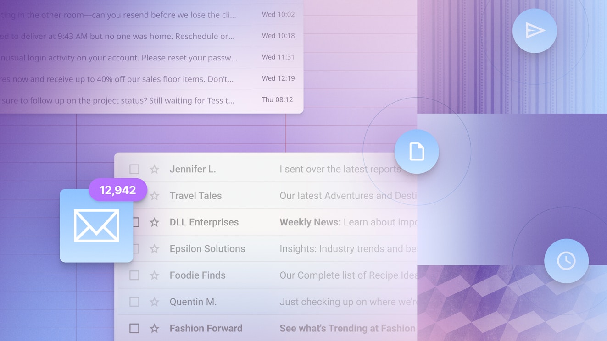
Task: Open the document page icon
Action: pos(417,151)
